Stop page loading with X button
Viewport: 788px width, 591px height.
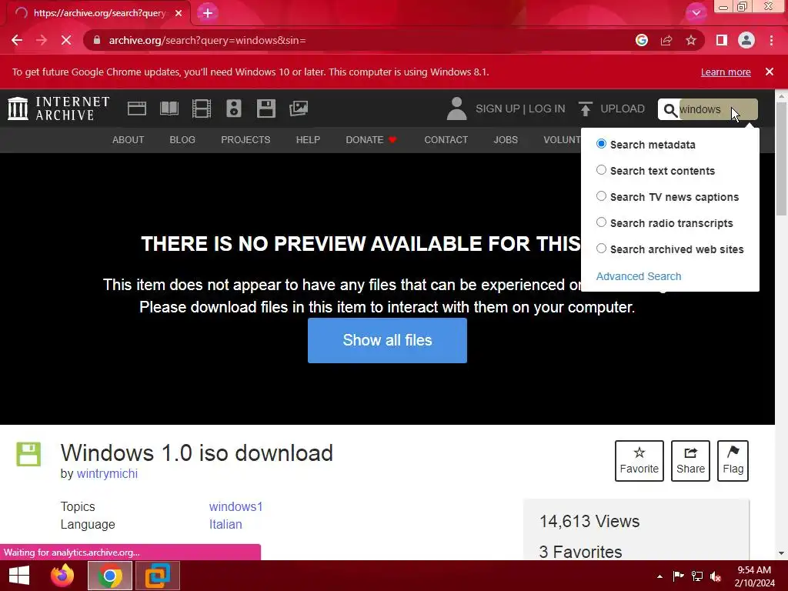(x=66, y=40)
